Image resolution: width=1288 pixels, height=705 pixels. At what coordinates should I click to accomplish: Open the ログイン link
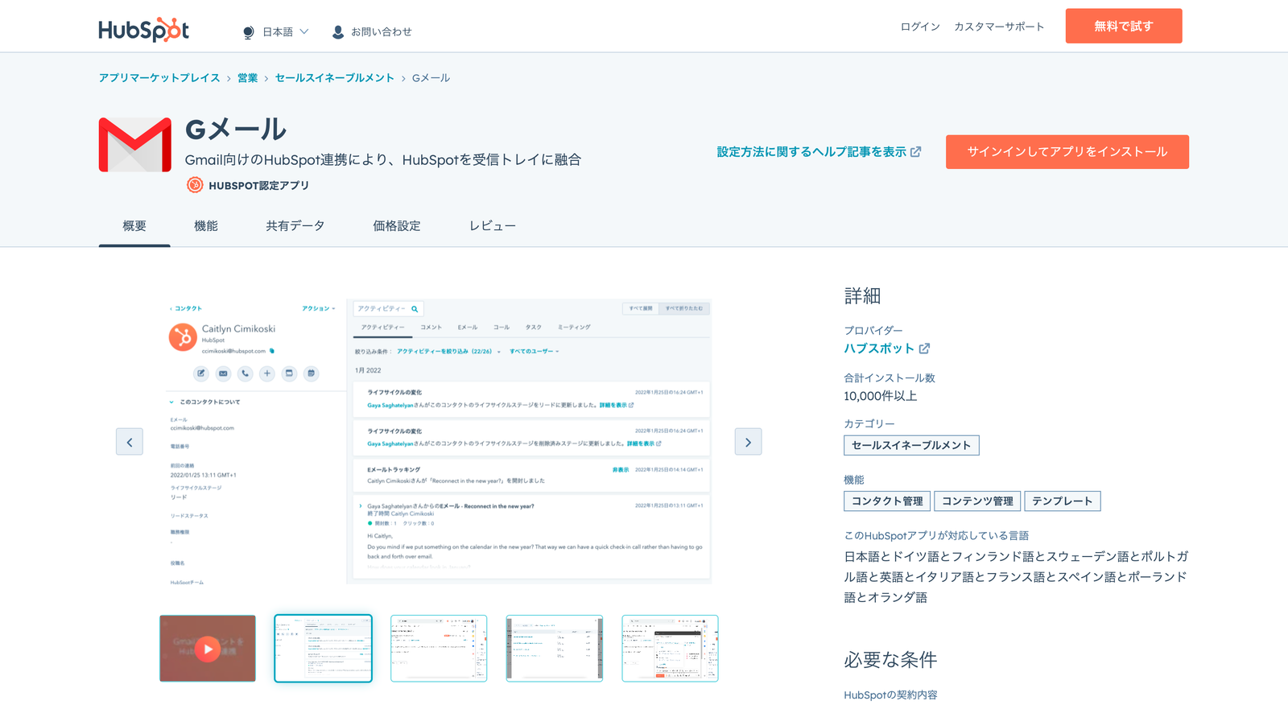(x=920, y=27)
